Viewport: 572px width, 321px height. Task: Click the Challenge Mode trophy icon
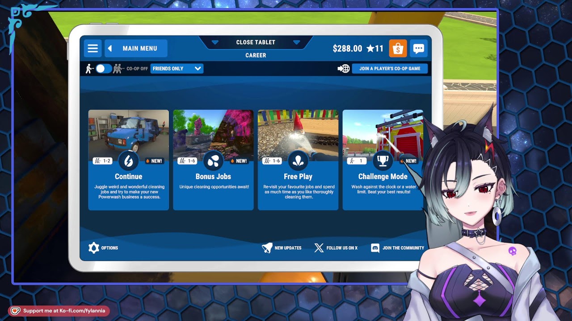tap(383, 161)
